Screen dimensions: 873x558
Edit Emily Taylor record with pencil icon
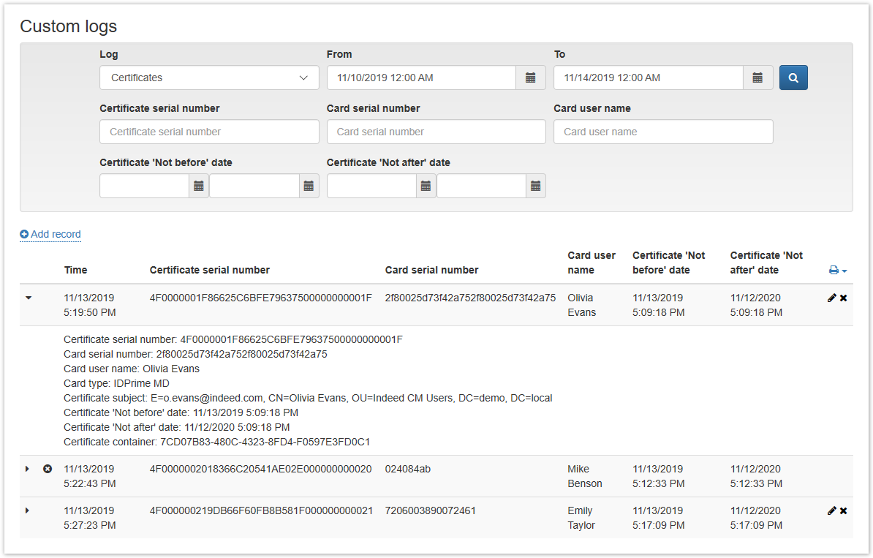pyautogui.click(x=831, y=511)
